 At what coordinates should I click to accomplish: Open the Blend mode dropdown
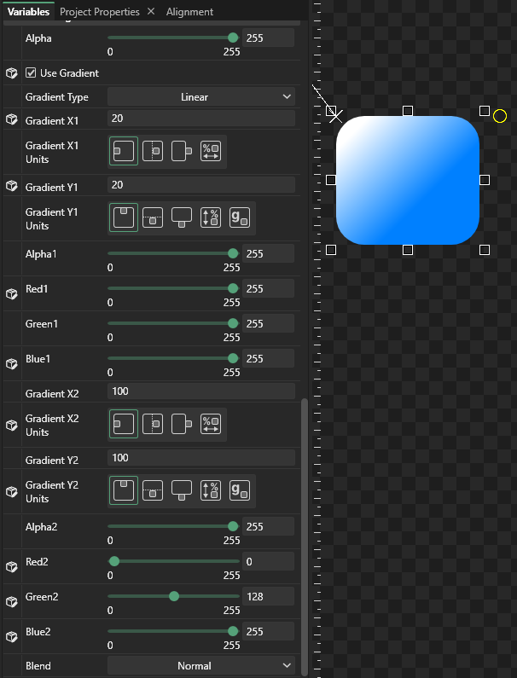pos(201,666)
